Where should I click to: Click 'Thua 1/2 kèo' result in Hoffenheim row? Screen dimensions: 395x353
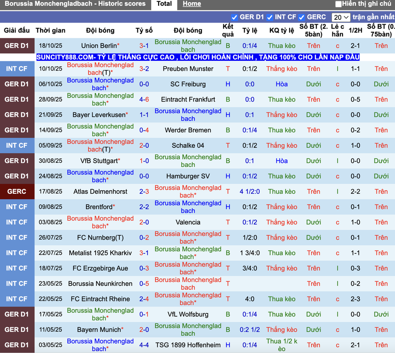click(282, 345)
